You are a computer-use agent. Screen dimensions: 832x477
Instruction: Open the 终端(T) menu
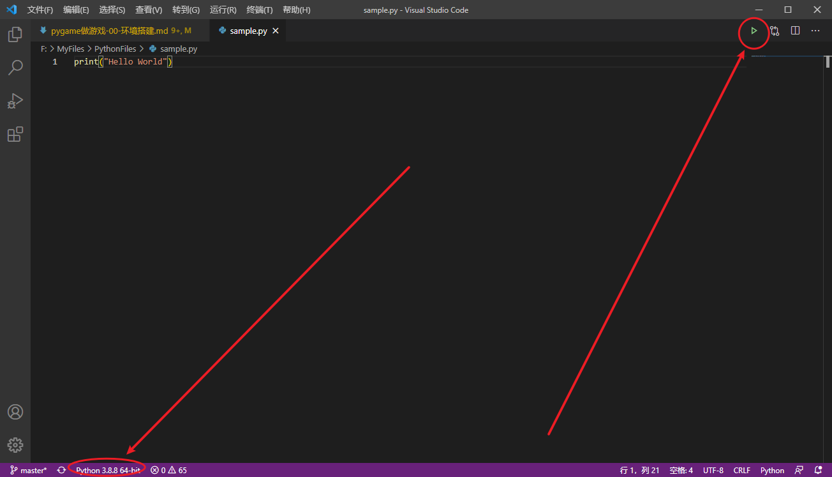click(260, 10)
